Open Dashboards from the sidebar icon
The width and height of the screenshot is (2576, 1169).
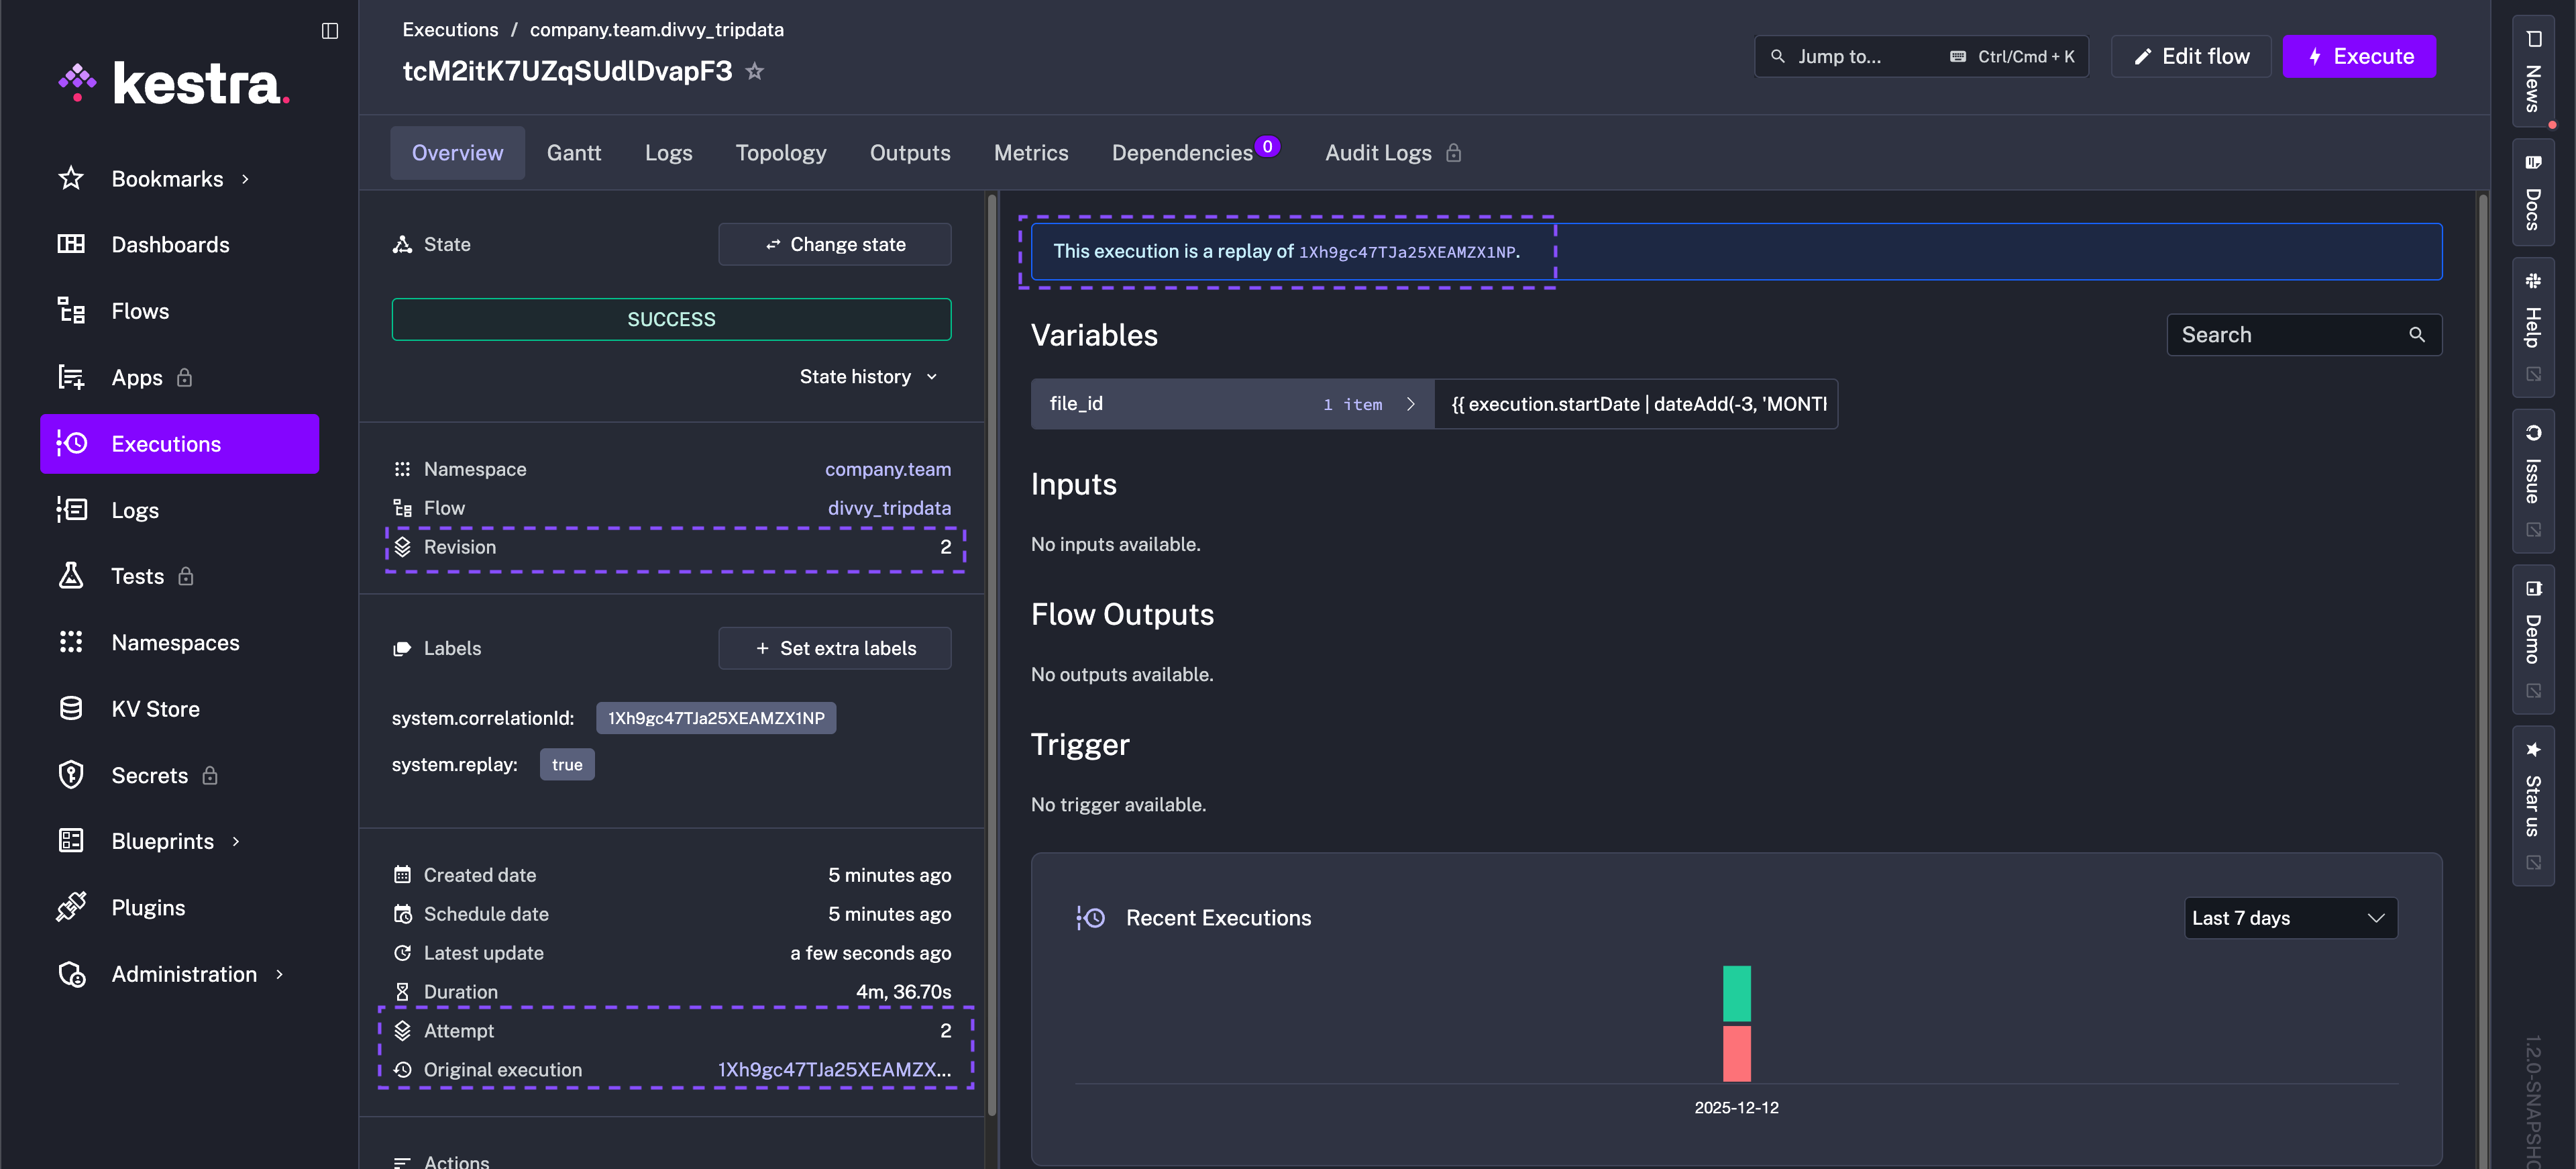tap(71, 244)
